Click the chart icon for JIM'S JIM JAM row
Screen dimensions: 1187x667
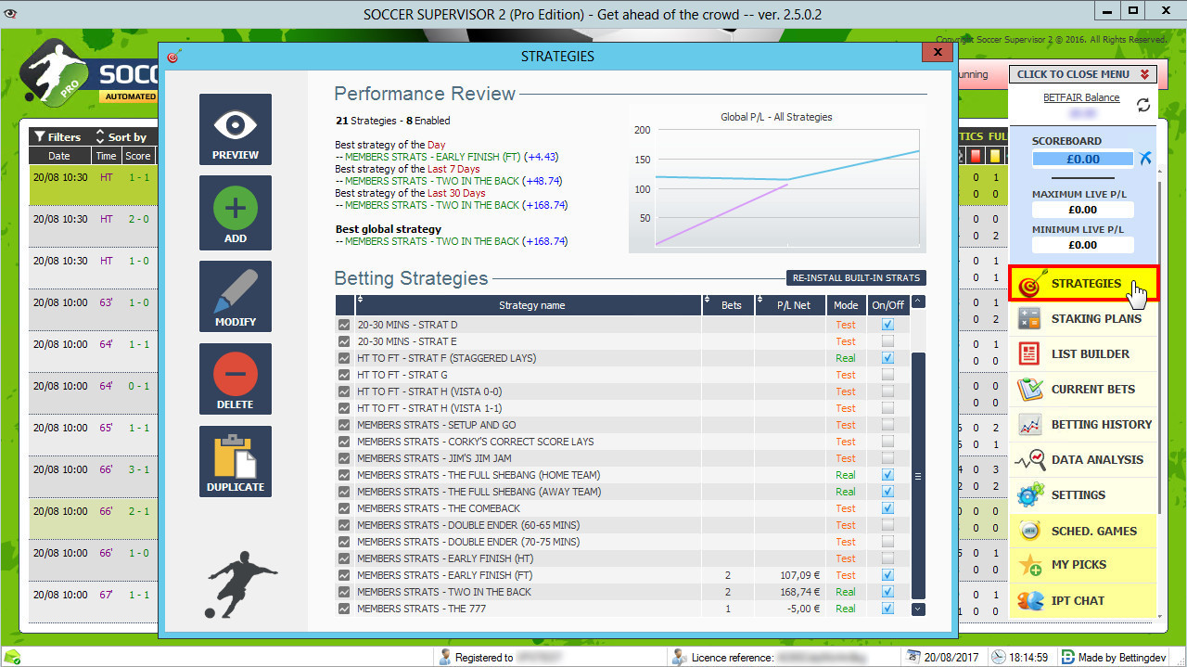pyautogui.click(x=344, y=458)
